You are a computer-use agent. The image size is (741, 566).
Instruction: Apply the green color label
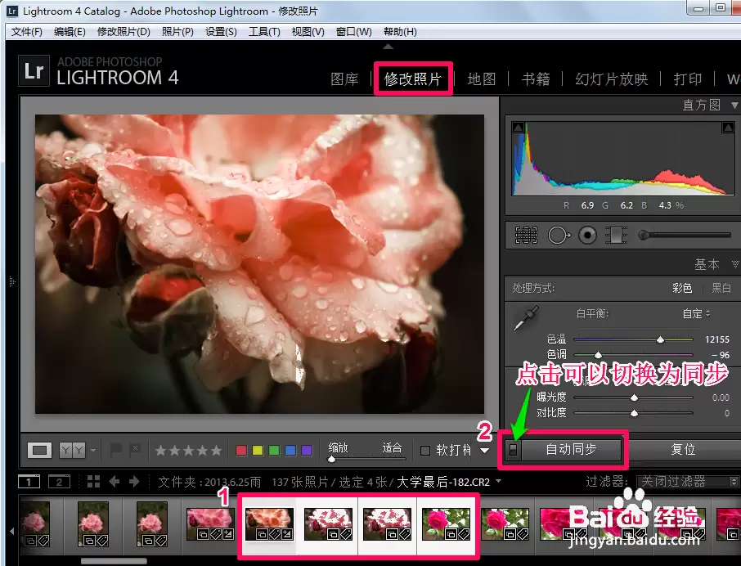[x=274, y=450]
